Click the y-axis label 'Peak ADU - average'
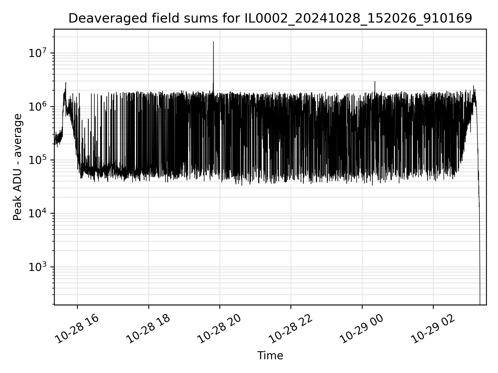The image size is (498, 373). [x=17, y=167]
